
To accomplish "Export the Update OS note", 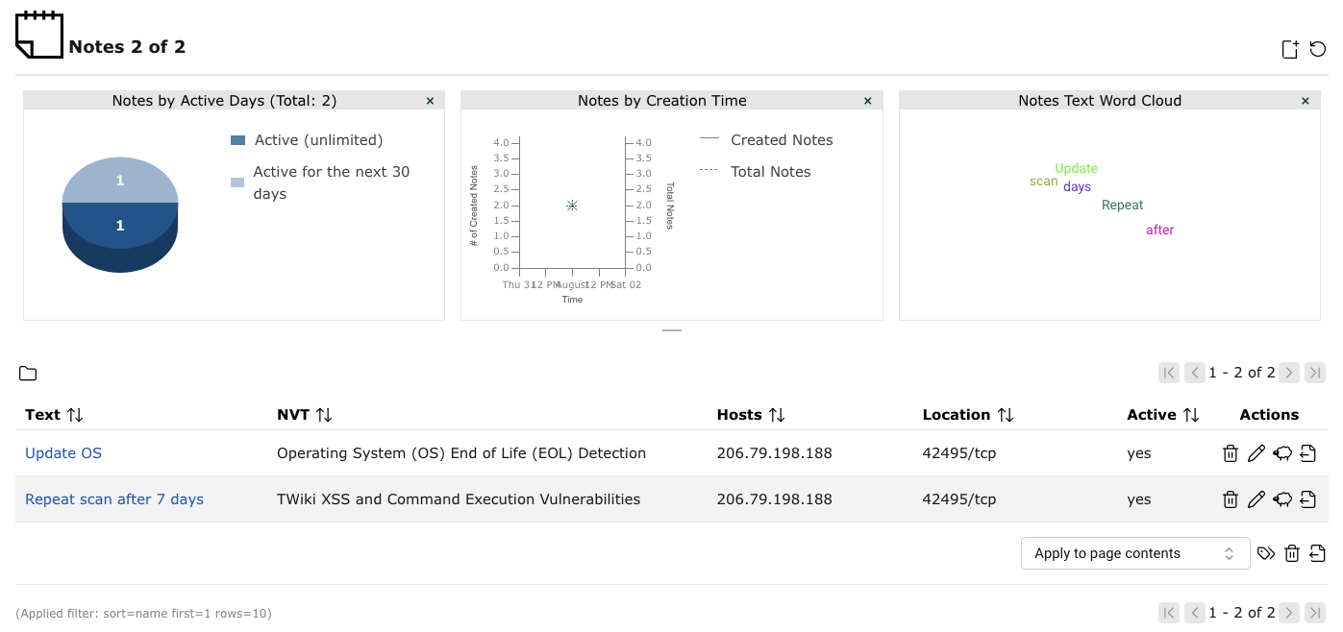I will tap(1308, 453).
